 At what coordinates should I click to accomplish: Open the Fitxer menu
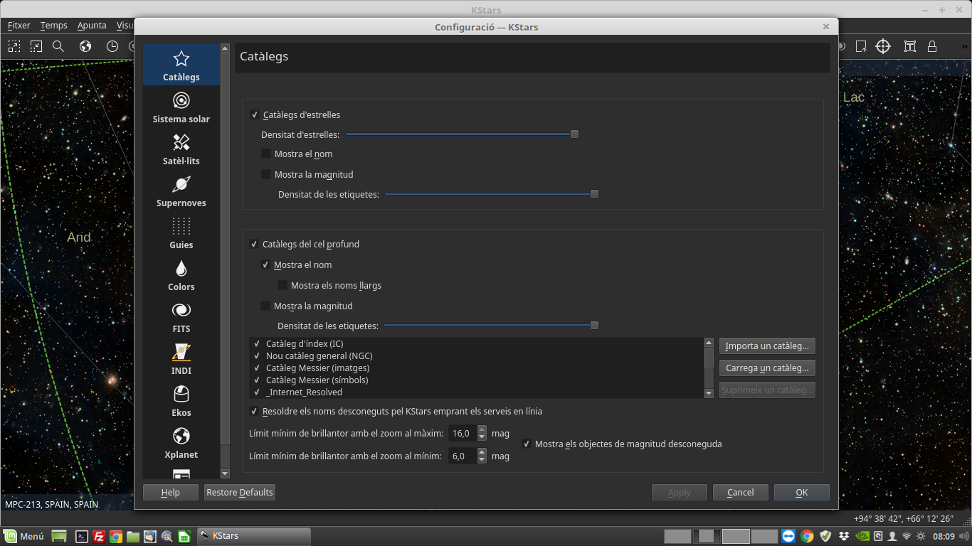19,26
